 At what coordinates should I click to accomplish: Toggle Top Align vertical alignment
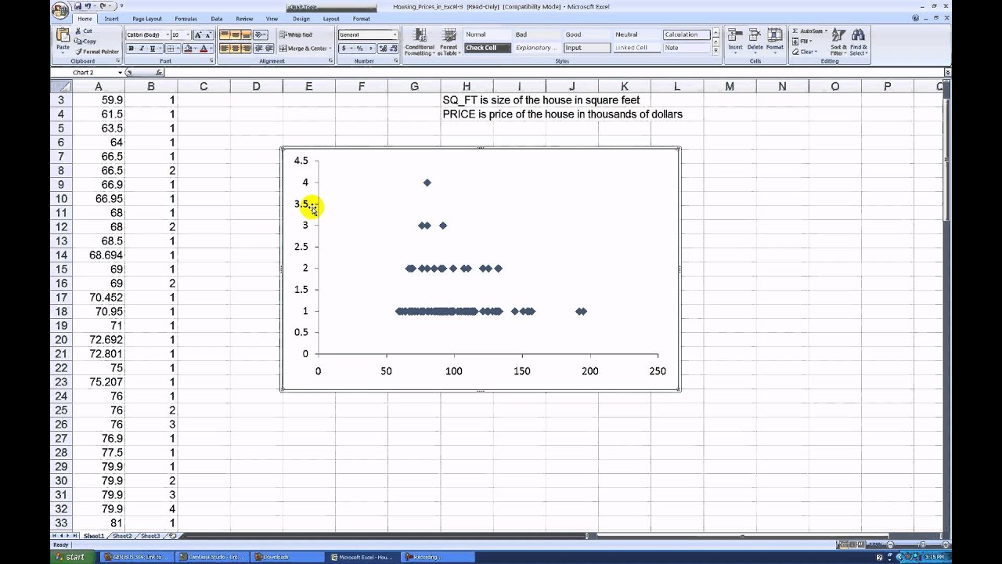pos(225,35)
